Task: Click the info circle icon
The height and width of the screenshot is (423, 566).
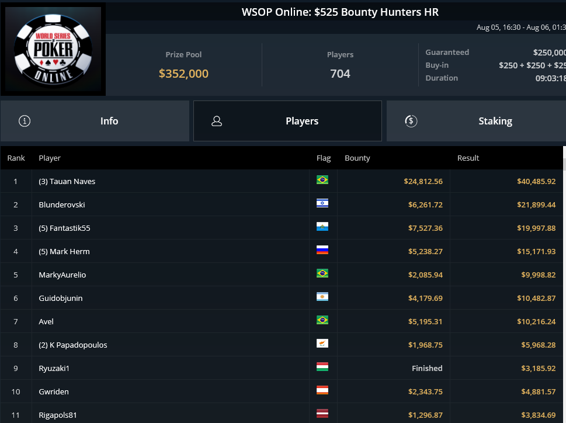Action: 25,121
